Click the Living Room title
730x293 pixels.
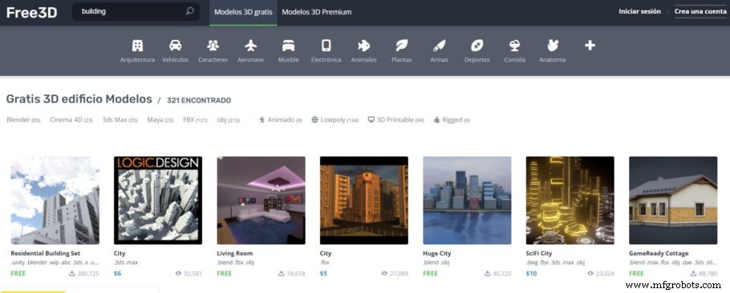point(234,254)
